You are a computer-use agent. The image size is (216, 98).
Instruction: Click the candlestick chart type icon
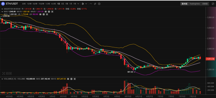[x=83, y=4]
